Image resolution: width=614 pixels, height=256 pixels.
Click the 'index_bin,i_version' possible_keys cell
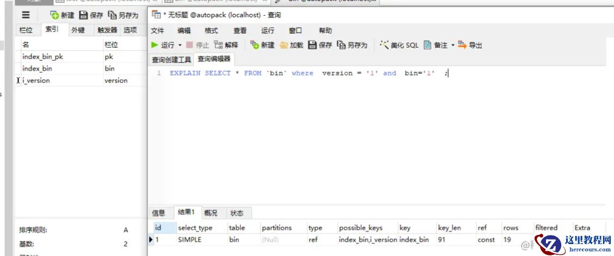click(368, 240)
